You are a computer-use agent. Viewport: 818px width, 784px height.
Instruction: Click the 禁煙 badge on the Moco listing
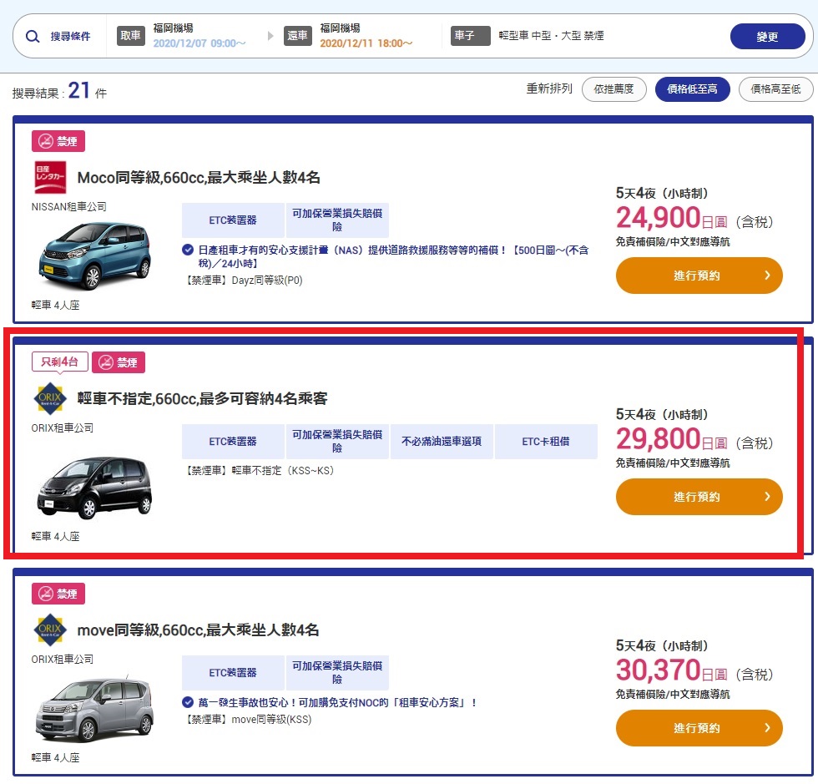coord(58,141)
